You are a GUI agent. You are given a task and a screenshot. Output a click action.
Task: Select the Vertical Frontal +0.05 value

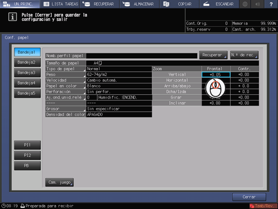(x=216, y=74)
